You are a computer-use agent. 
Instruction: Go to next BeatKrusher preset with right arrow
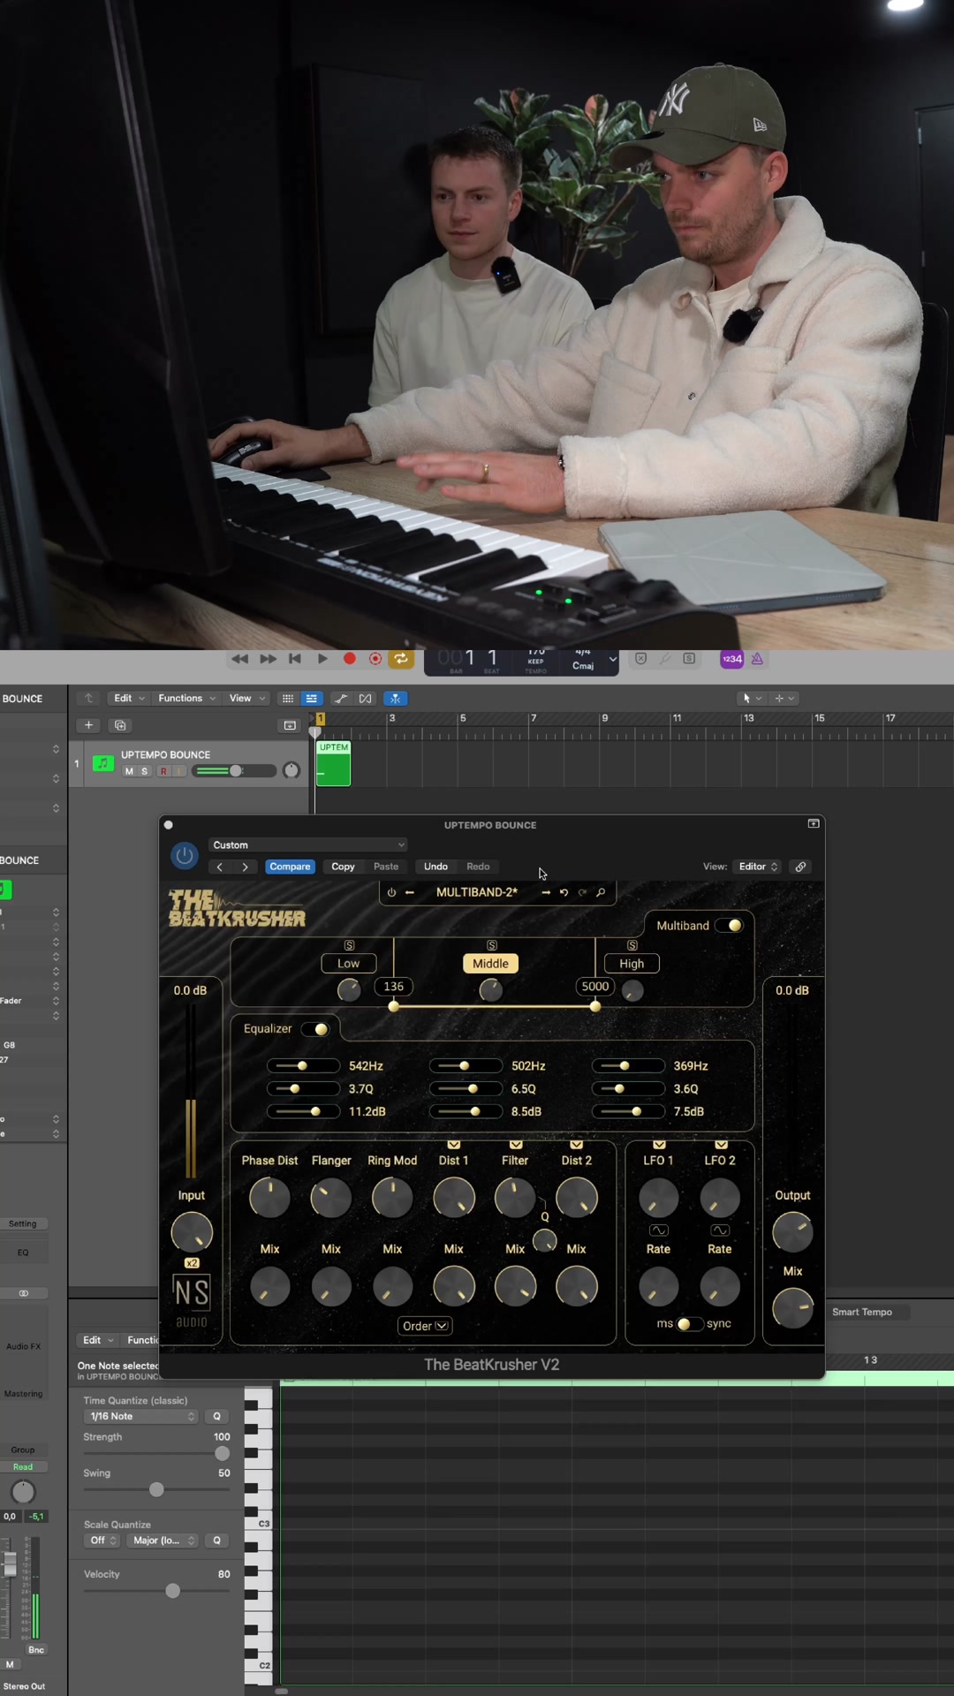point(546,892)
